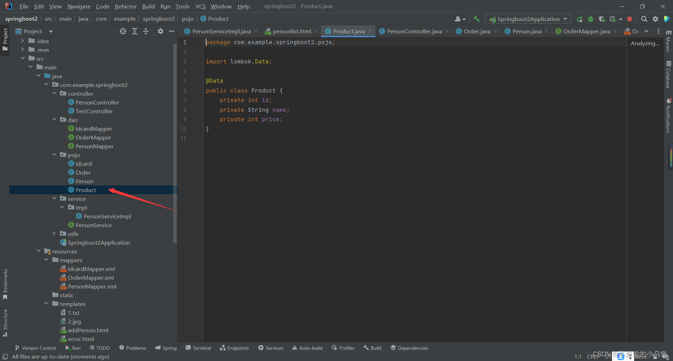Collapse the mappers folder

tap(46, 260)
